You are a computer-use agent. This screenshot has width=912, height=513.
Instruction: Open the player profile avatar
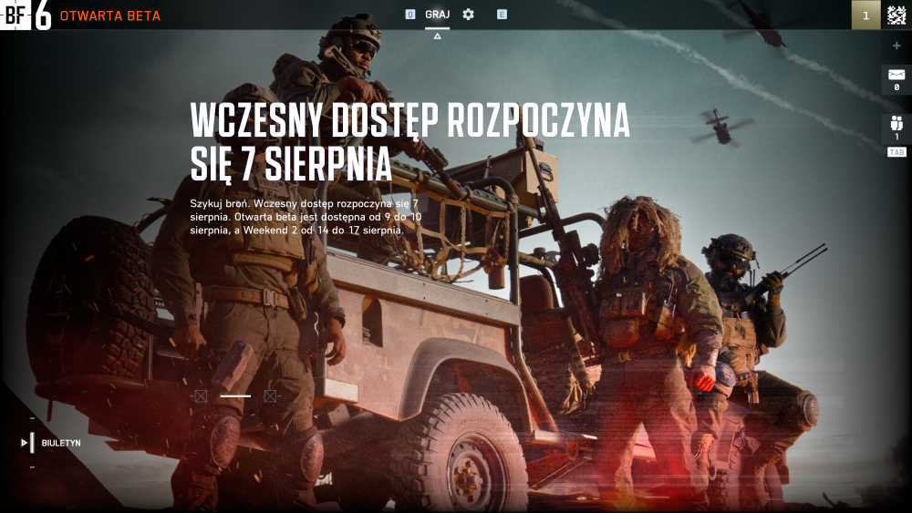click(x=896, y=15)
